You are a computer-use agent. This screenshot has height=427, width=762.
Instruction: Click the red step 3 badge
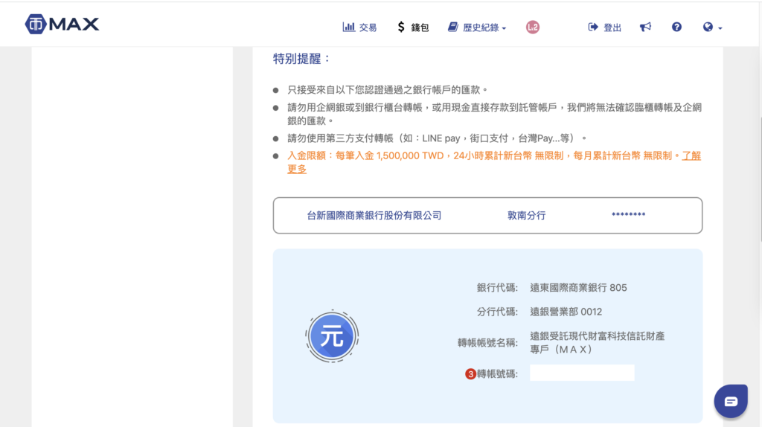470,374
